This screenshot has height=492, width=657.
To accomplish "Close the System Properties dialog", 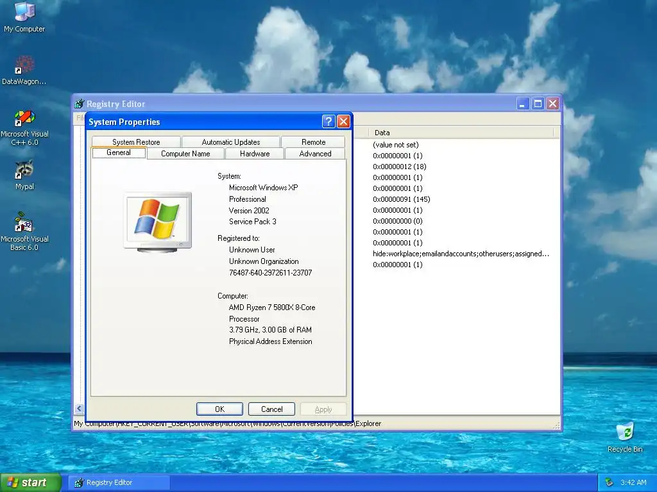I will point(343,122).
